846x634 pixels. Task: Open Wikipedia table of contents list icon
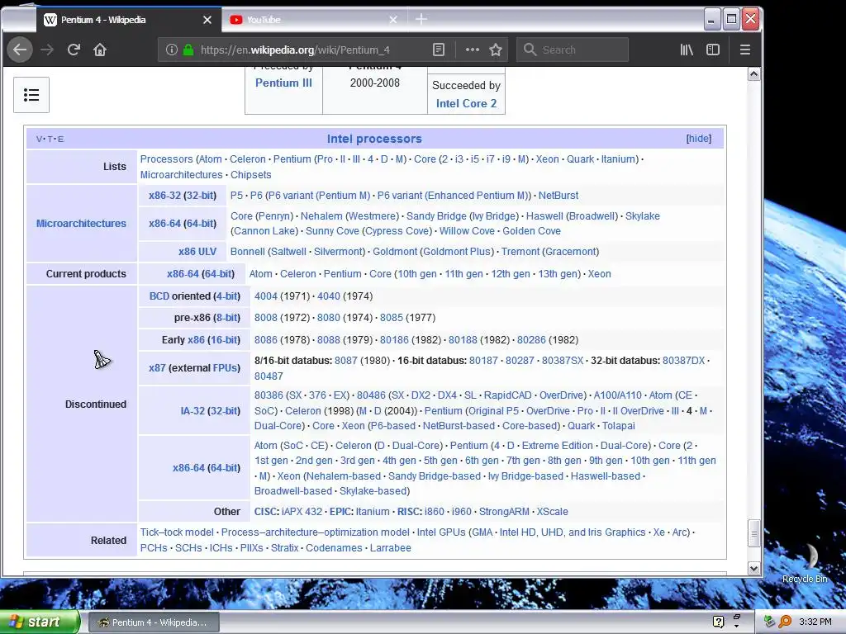[x=31, y=95]
